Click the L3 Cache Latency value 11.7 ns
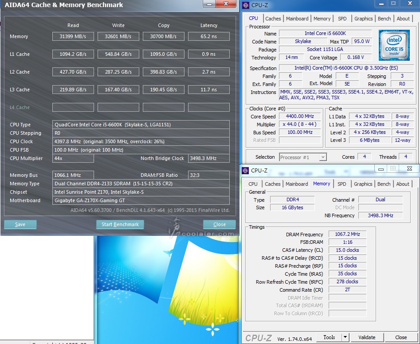The image size is (420, 344). (x=208, y=90)
